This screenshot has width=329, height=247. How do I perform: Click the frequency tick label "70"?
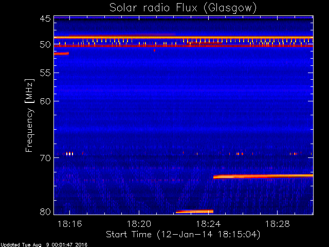click(45, 158)
